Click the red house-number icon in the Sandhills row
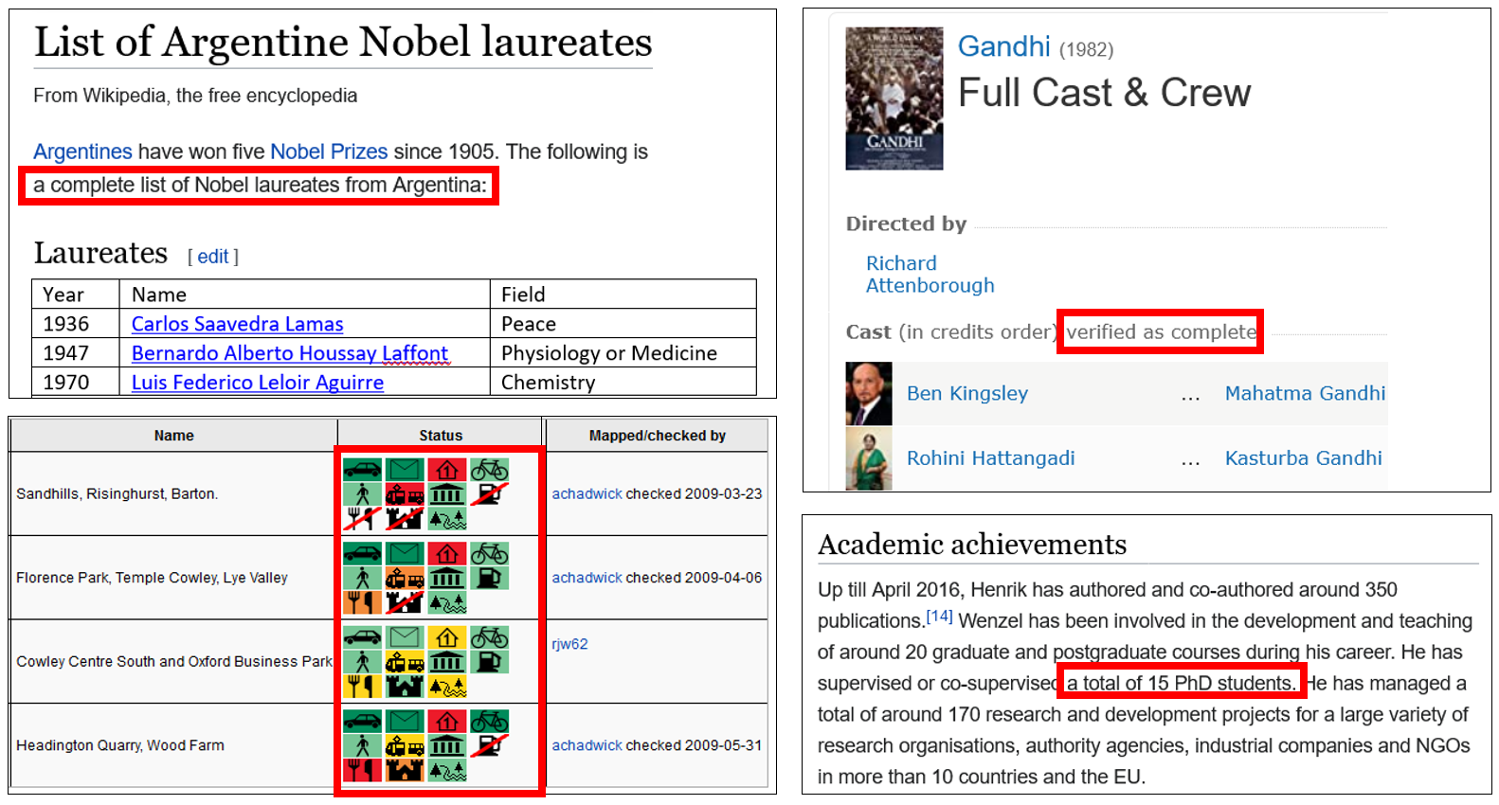Viewport: 1499px width, 805px height. tap(447, 470)
